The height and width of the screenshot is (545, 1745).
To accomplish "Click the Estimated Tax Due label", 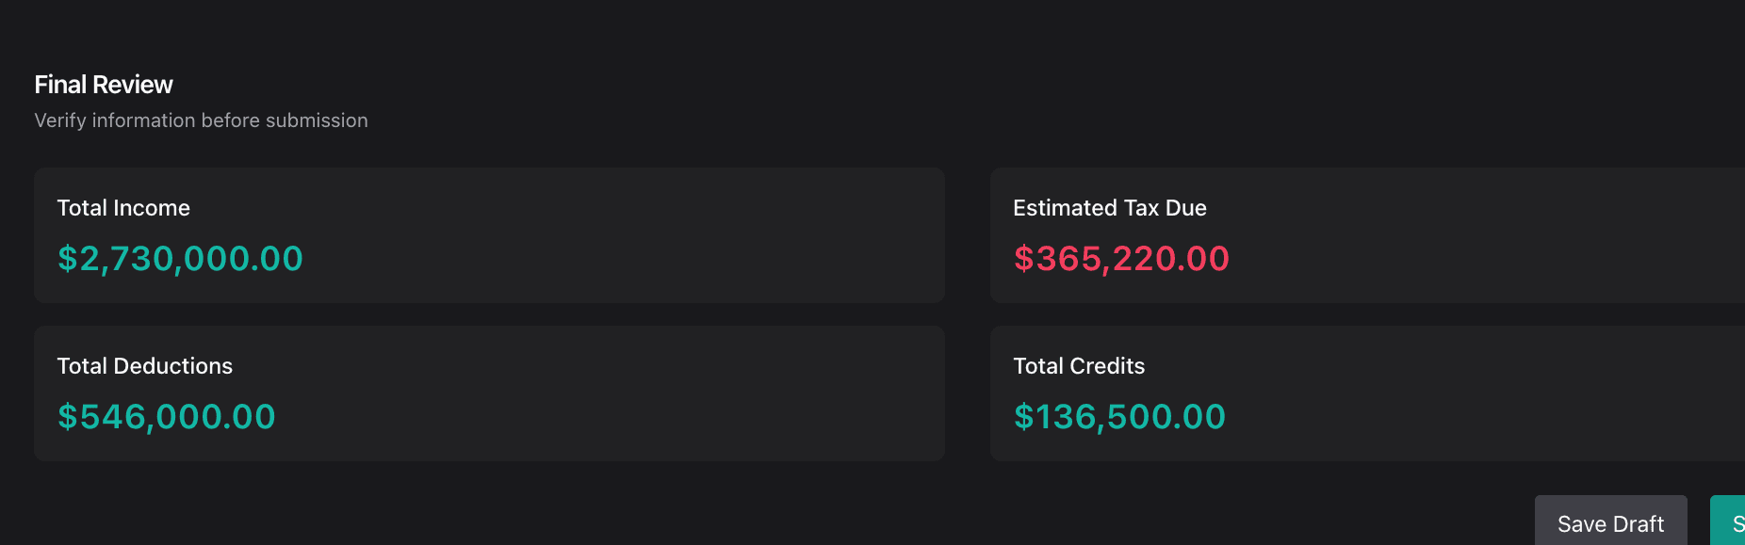I will click(1109, 208).
